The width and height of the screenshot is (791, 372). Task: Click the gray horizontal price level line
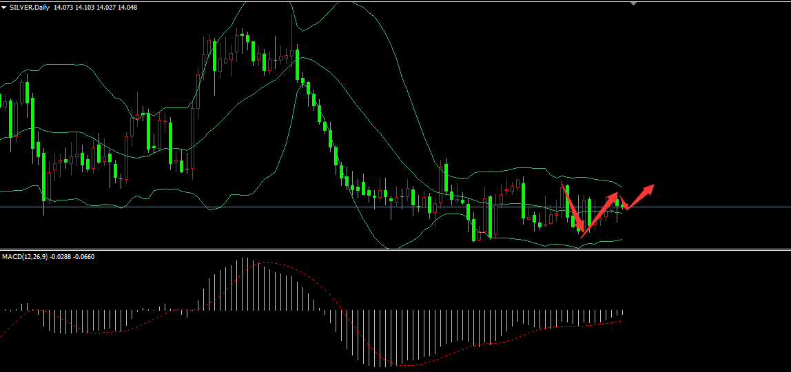207,207
